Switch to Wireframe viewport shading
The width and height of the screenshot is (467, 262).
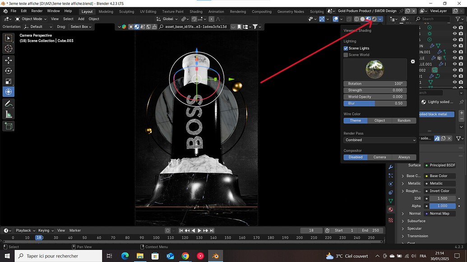(x=356, y=19)
